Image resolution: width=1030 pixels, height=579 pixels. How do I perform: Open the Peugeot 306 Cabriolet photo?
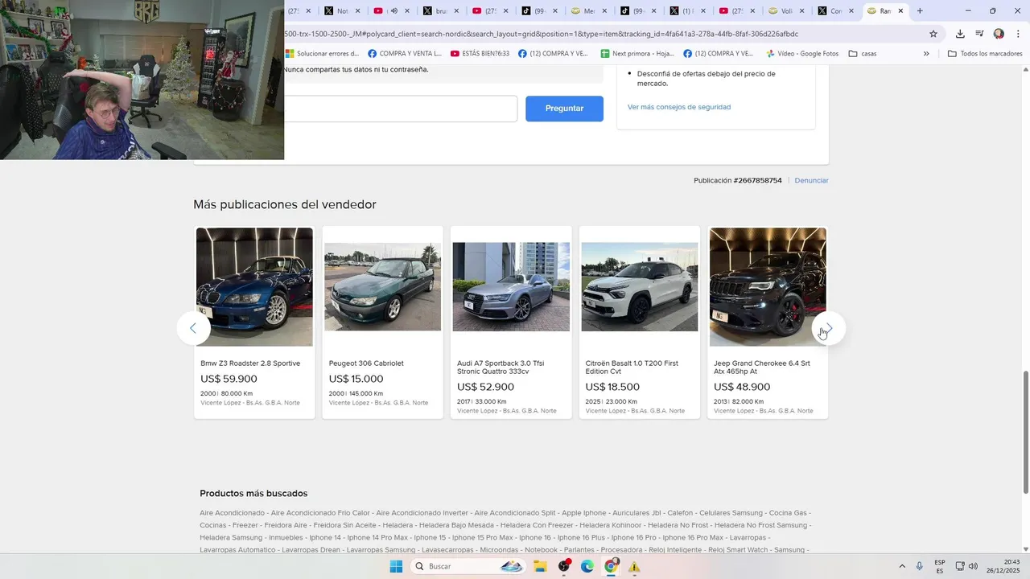click(x=382, y=287)
